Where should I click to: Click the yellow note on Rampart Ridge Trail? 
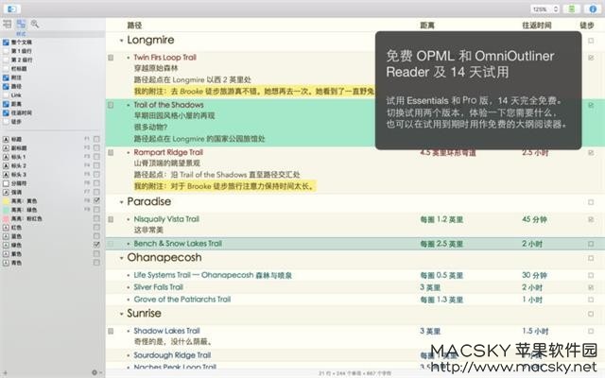tap(225, 186)
